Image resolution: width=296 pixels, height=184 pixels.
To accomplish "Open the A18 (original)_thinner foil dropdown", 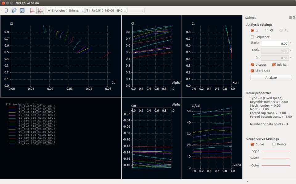I will point(65,10).
